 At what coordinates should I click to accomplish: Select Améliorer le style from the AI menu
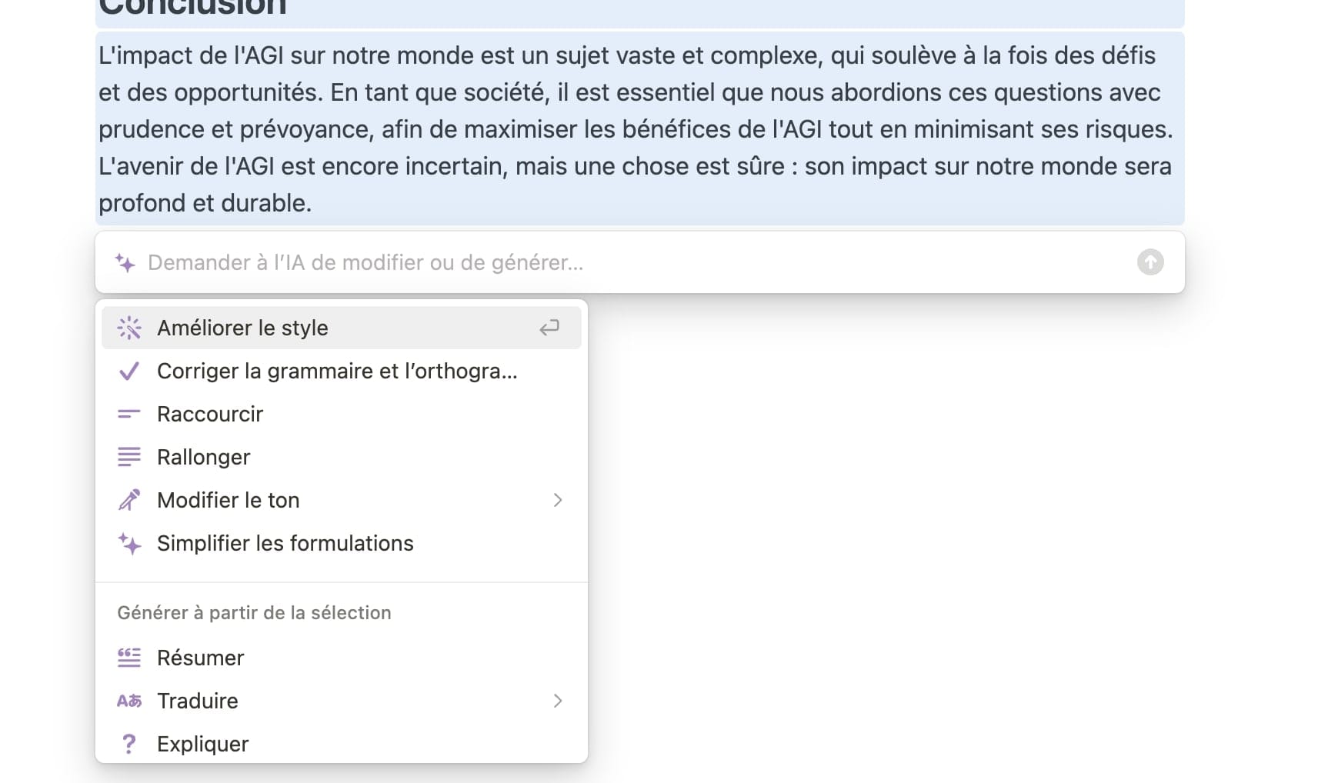342,328
